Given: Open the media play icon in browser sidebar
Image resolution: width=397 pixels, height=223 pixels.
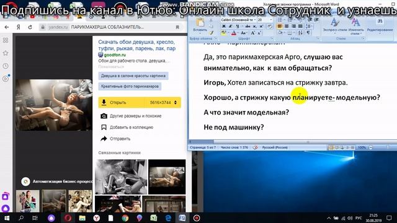Looking at the screenshot, I should point(6,79).
